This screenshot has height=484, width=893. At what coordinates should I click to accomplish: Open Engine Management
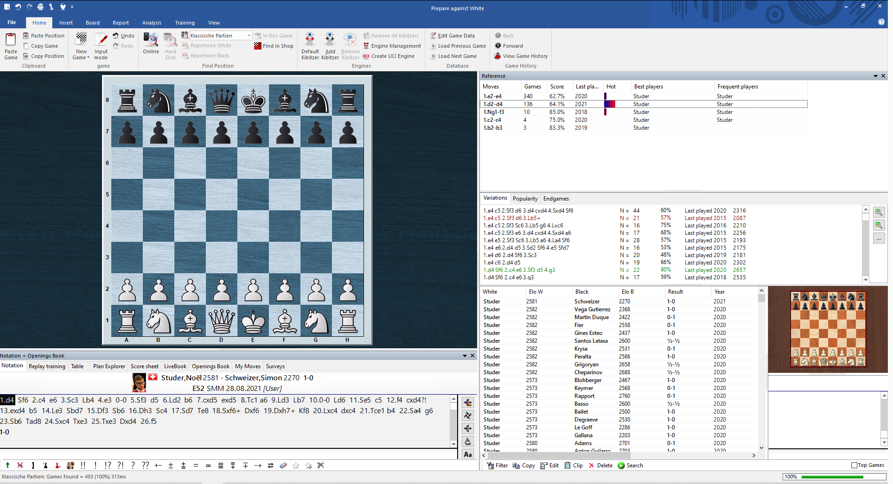point(392,45)
